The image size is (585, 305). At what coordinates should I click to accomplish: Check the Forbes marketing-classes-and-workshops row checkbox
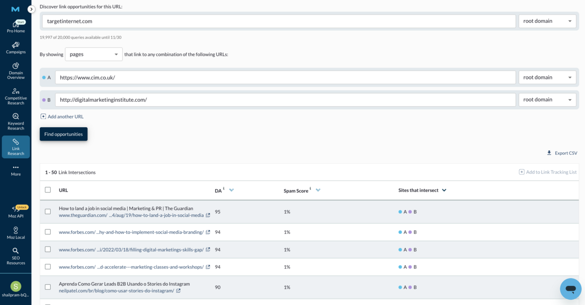(x=48, y=267)
